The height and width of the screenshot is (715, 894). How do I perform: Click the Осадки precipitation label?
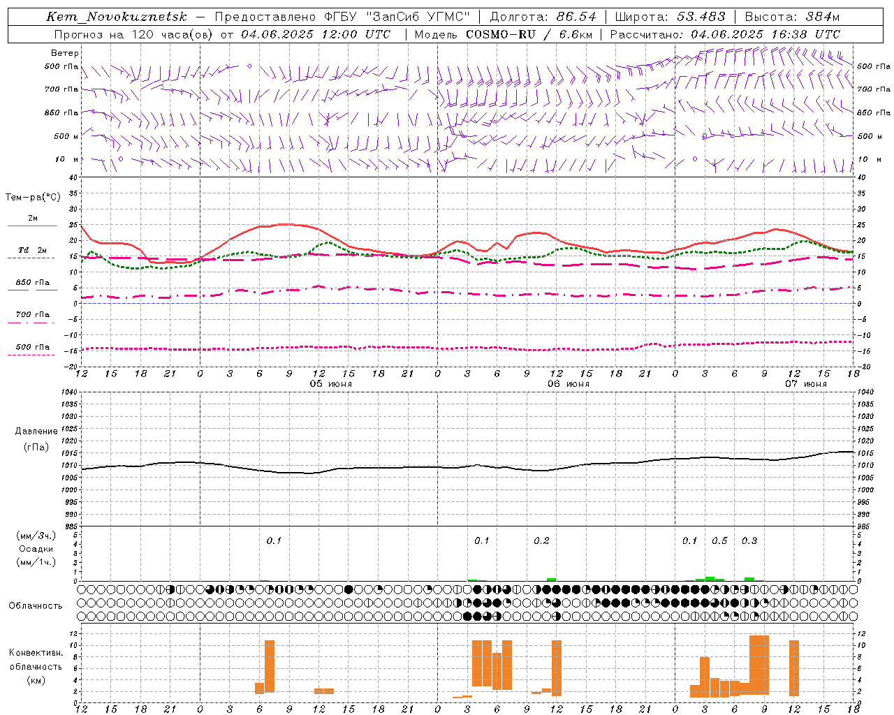tap(37, 549)
